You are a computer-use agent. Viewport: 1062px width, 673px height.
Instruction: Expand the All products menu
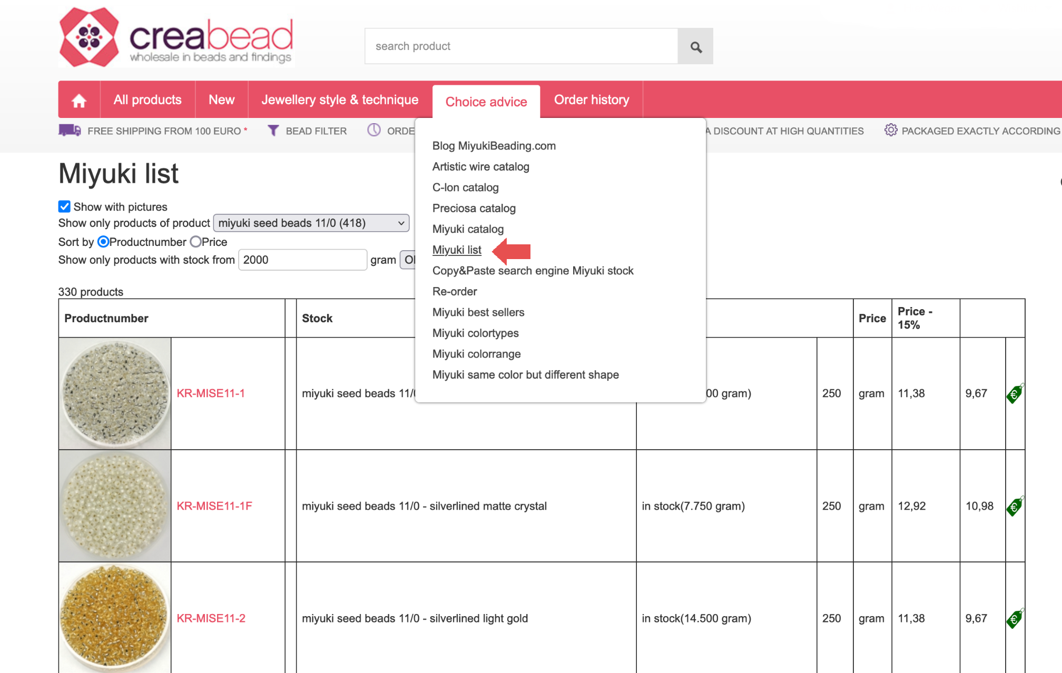[147, 100]
